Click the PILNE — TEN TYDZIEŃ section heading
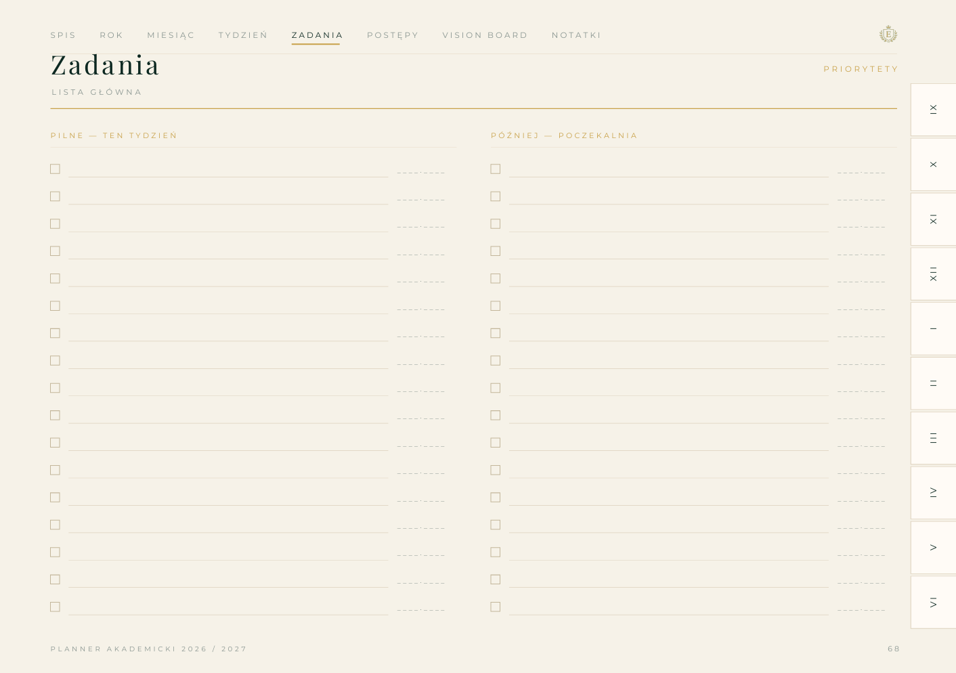 [114, 135]
